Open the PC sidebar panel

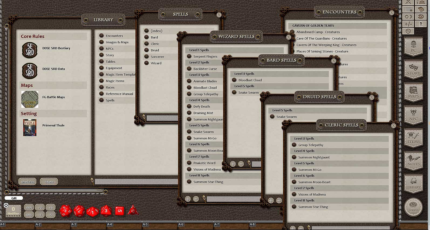pos(414,47)
